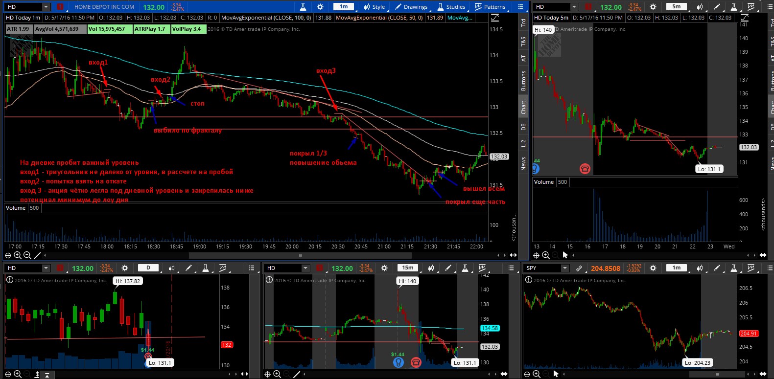The height and width of the screenshot is (379, 774).
Task: Open pencil drawings icon in the HD 5m chart
Action: click(x=717, y=7)
